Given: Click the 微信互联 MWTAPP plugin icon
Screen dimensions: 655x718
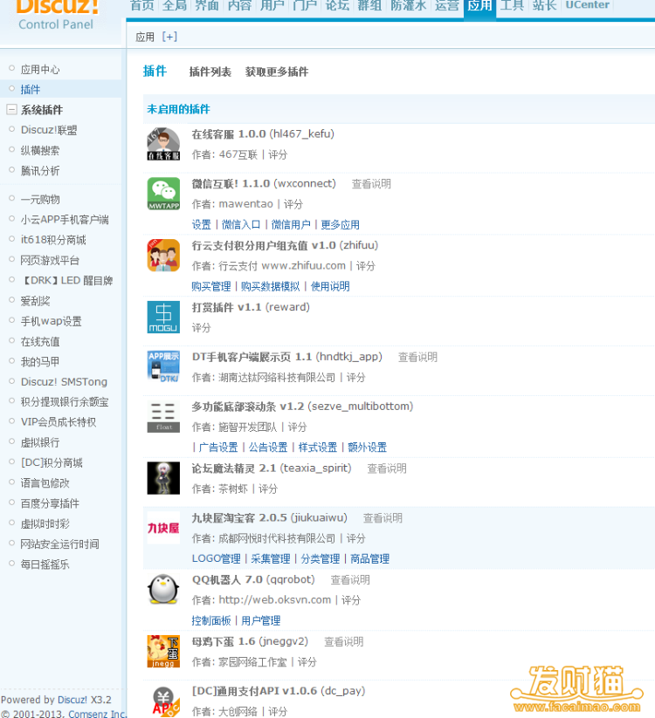Looking at the screenshot, I should tap(163, 194).
